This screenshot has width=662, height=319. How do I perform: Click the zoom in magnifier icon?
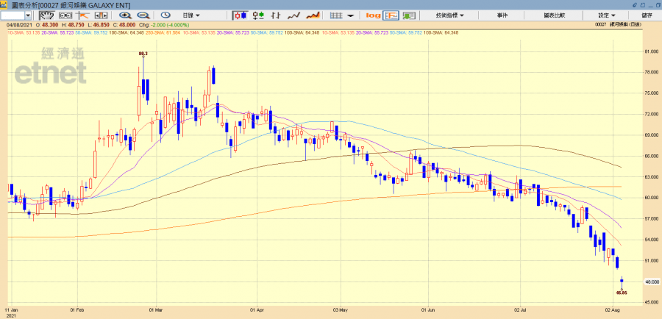pyautogui.click(x=125, y=15)
